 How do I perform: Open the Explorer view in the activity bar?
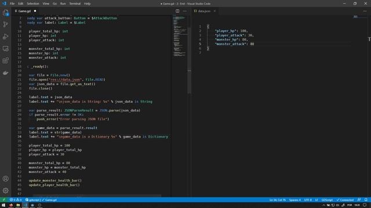click(5, 13)
